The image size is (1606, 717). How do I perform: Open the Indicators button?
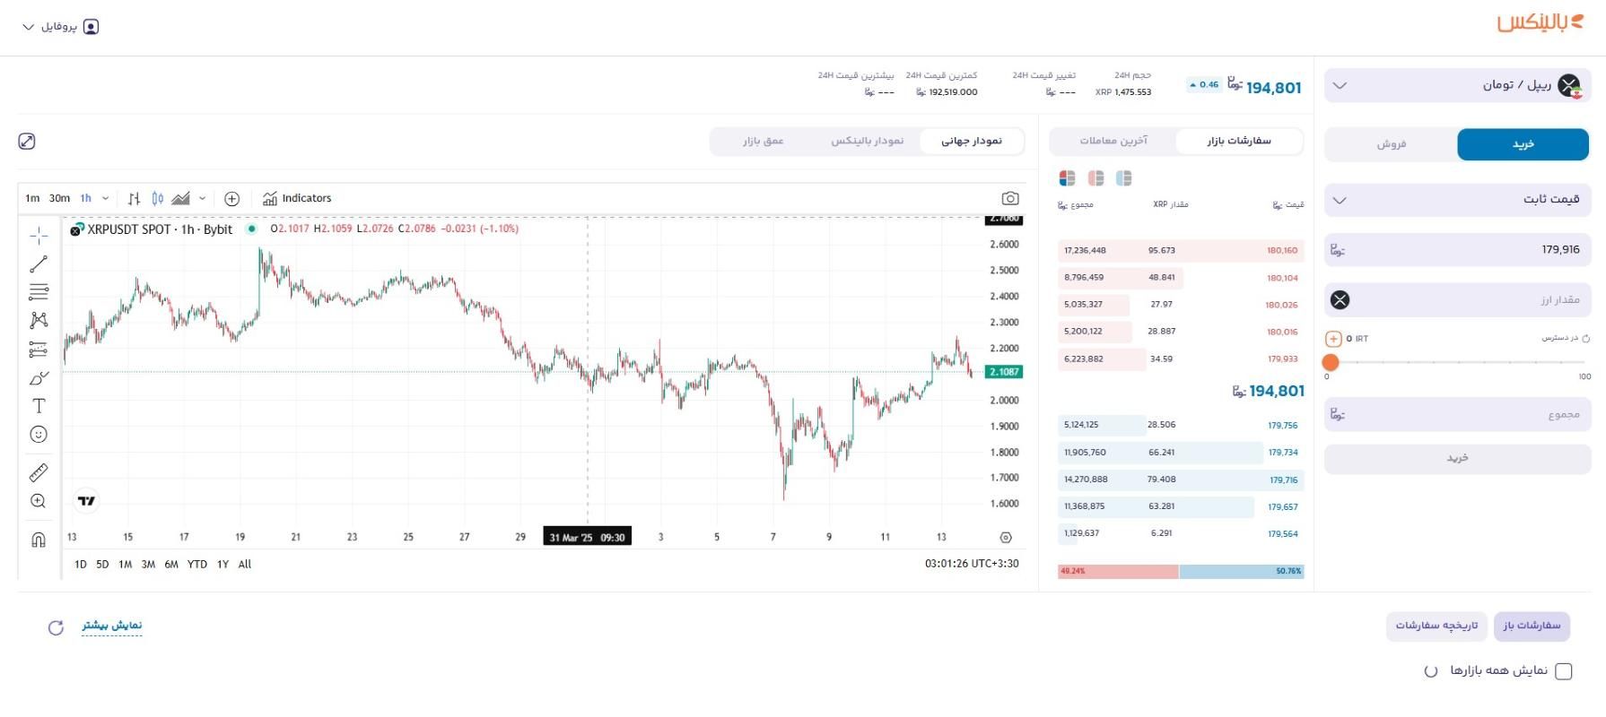tap(297, 198)
